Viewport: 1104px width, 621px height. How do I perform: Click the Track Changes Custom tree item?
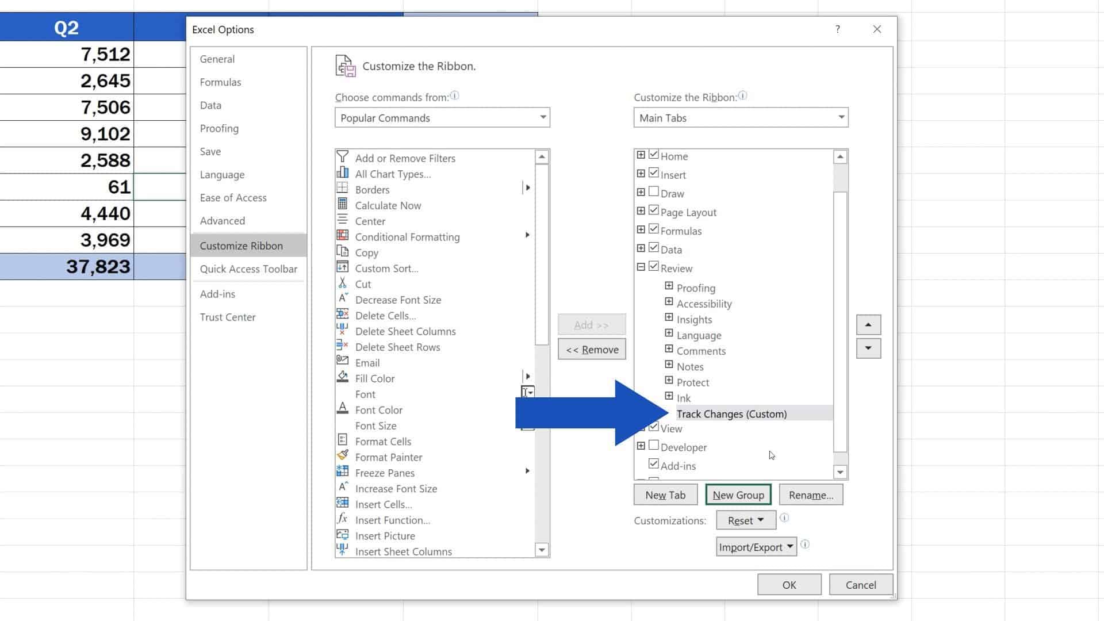point(730,413)
